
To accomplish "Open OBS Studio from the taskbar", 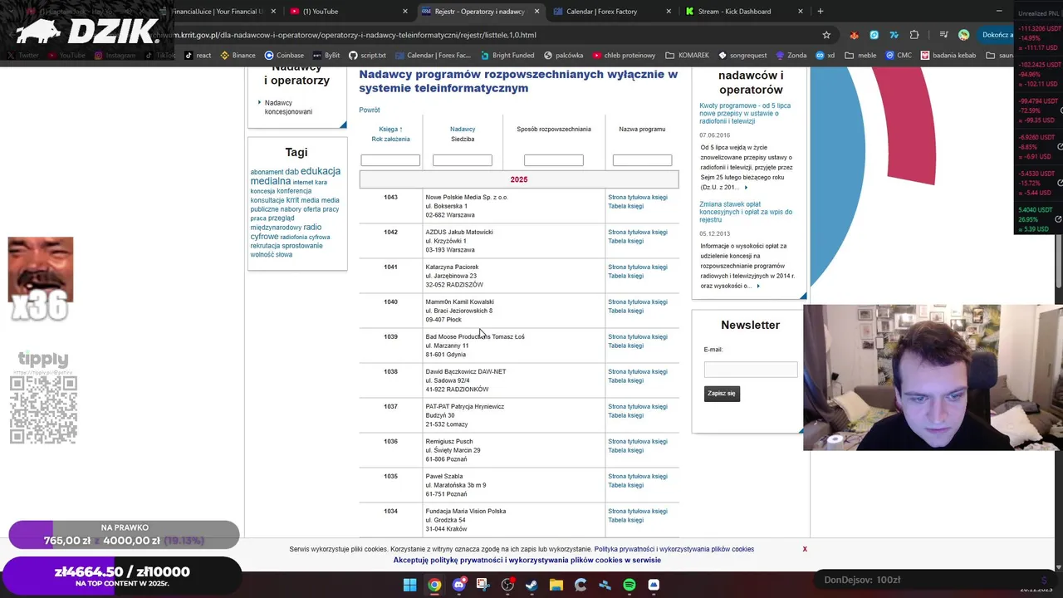I will [x=507, y=585].
